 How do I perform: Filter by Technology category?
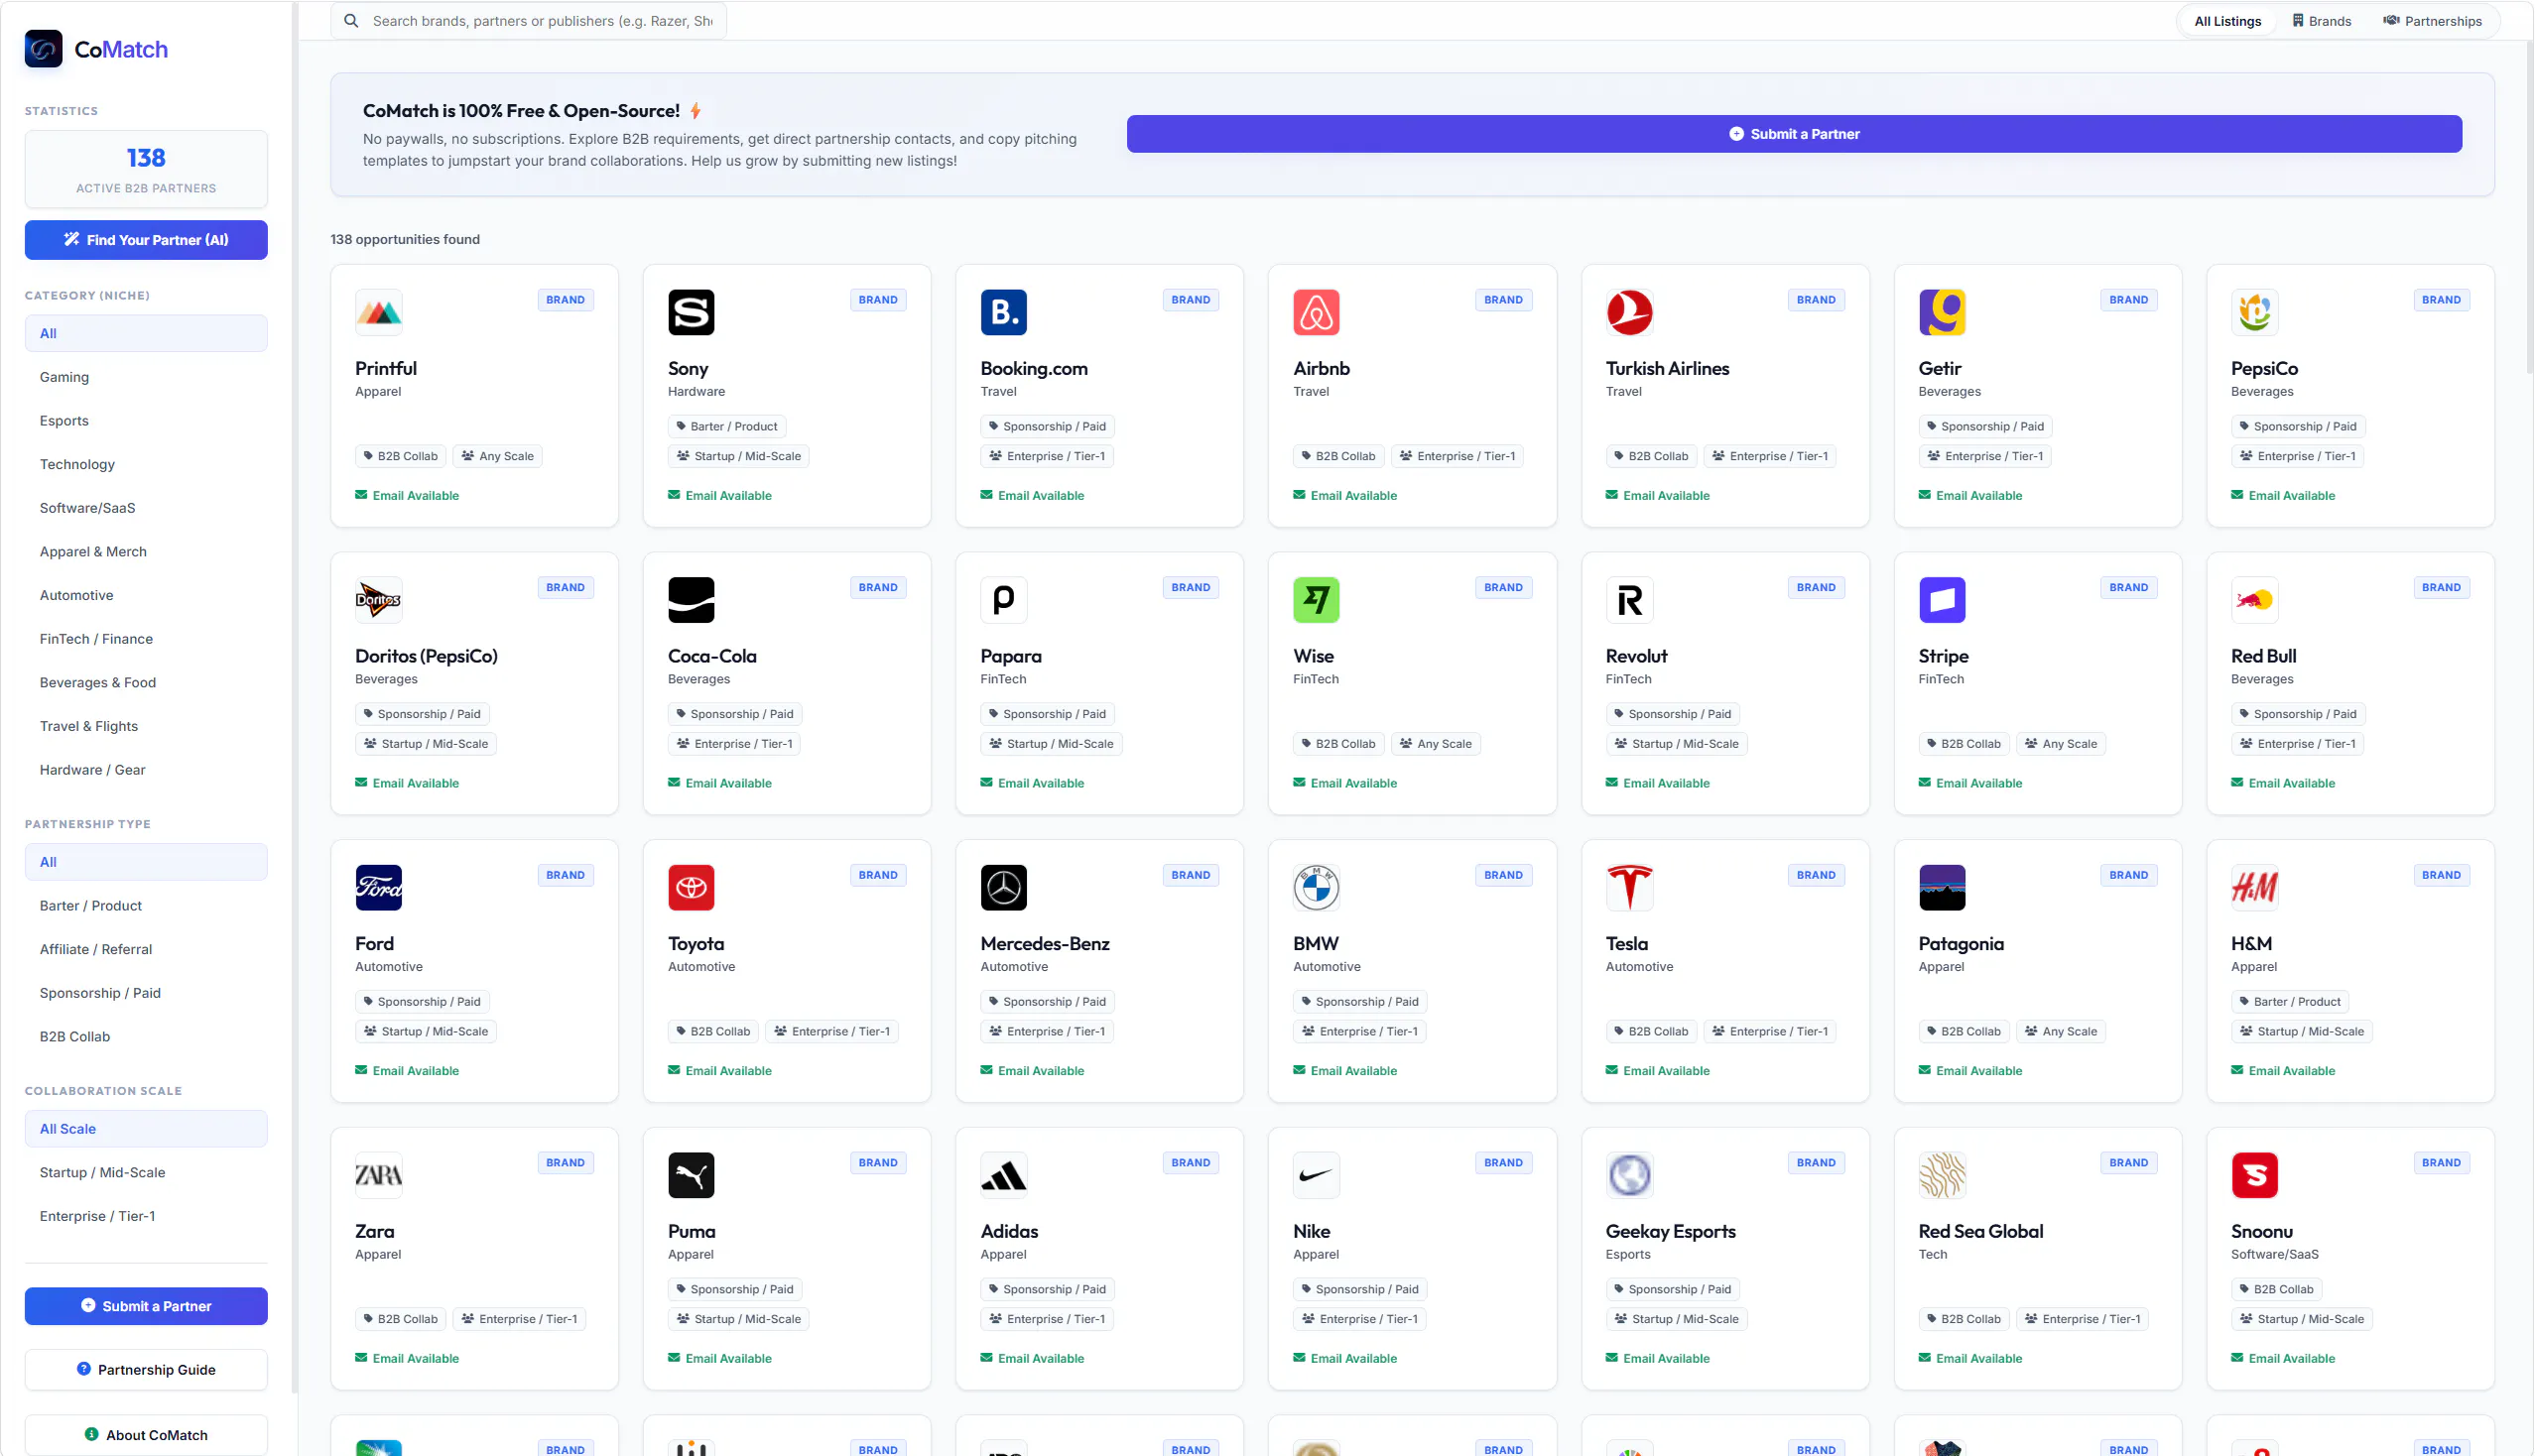click(x=146, y=464)
